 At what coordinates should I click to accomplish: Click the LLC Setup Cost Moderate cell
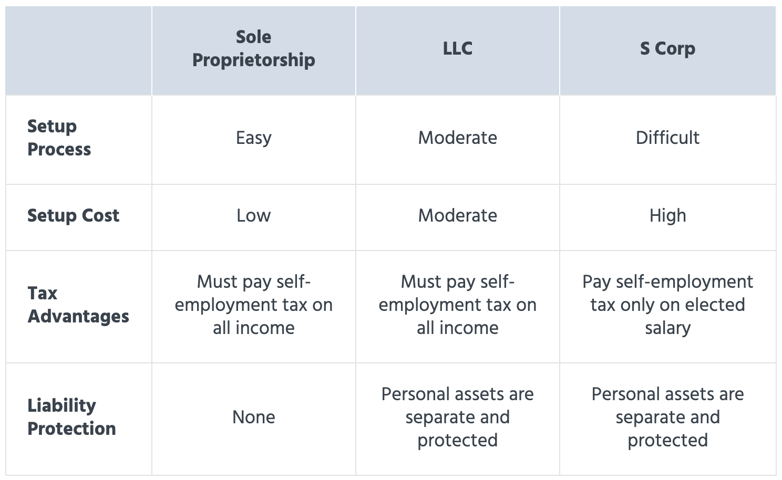(x=458, y=216)
